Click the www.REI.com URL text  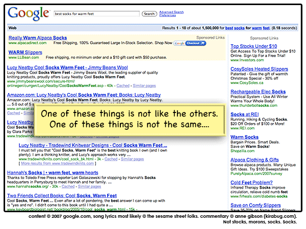click(243, 128)
